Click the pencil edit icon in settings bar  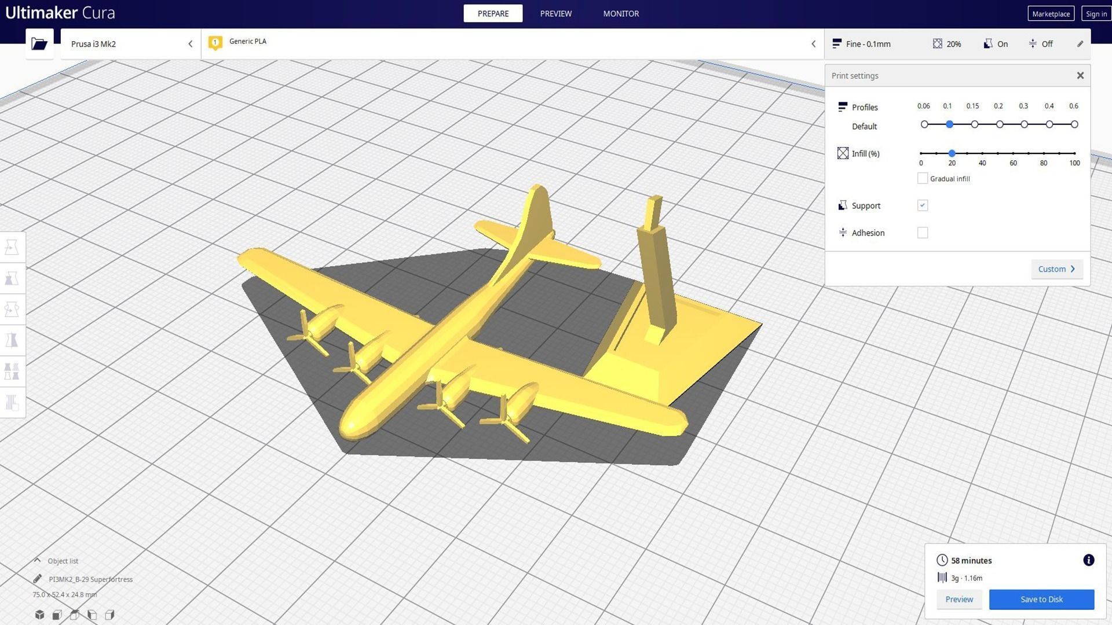pyautogui.click(x=1080, y=44)
